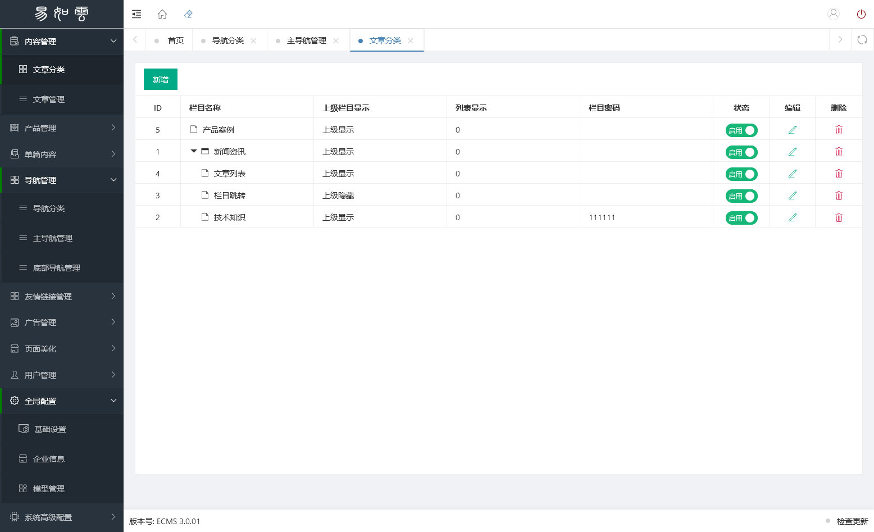Click the home icon in top toolbar
Image resolution: width=874 pixels, height=532 pixels.
162,14
